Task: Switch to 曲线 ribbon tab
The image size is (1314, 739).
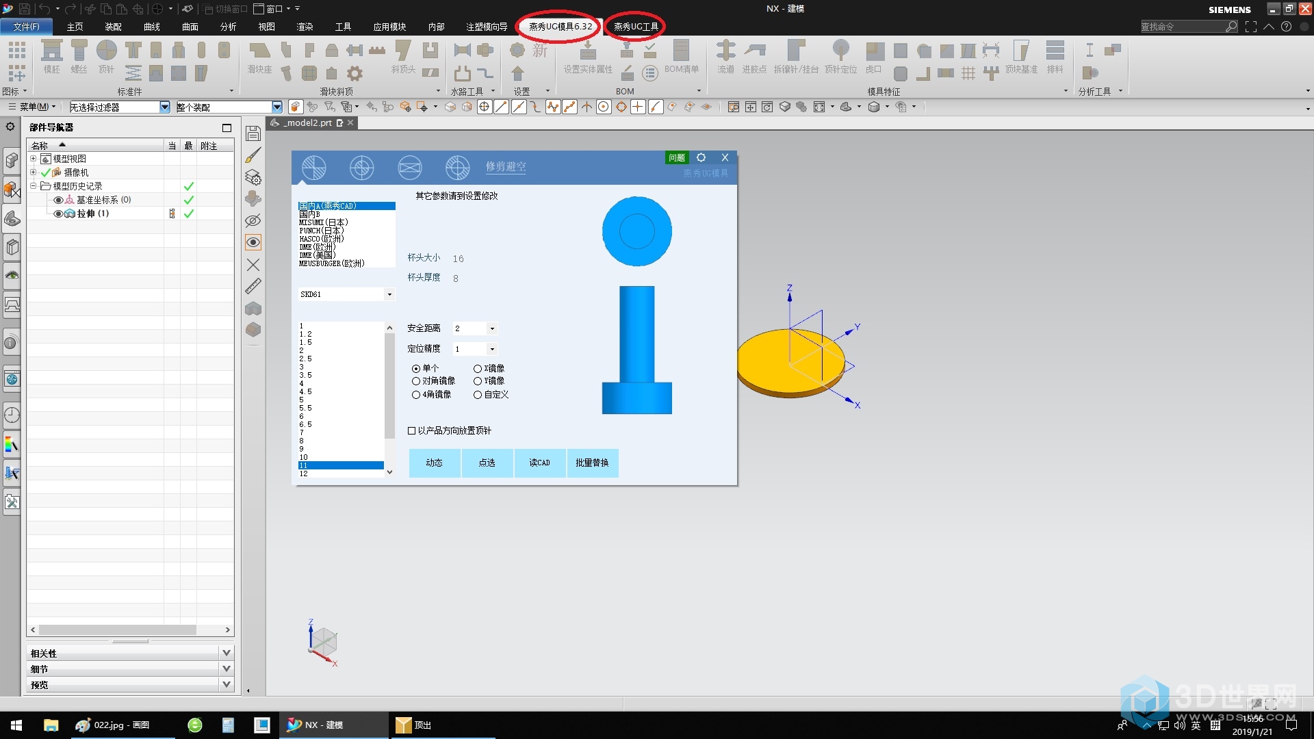Action: click(151, 27)
